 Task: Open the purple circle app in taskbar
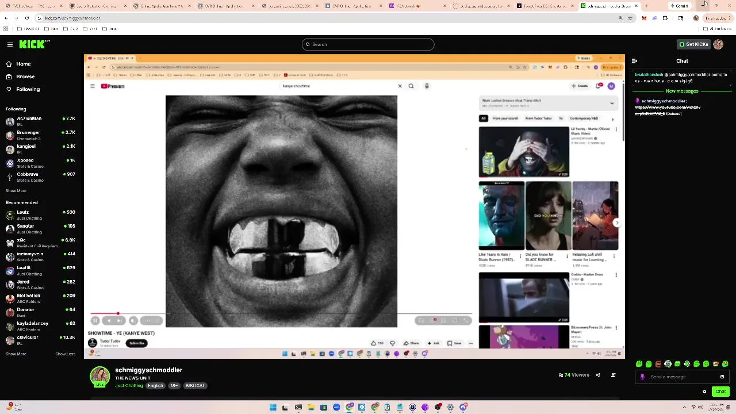coord(425,407)
